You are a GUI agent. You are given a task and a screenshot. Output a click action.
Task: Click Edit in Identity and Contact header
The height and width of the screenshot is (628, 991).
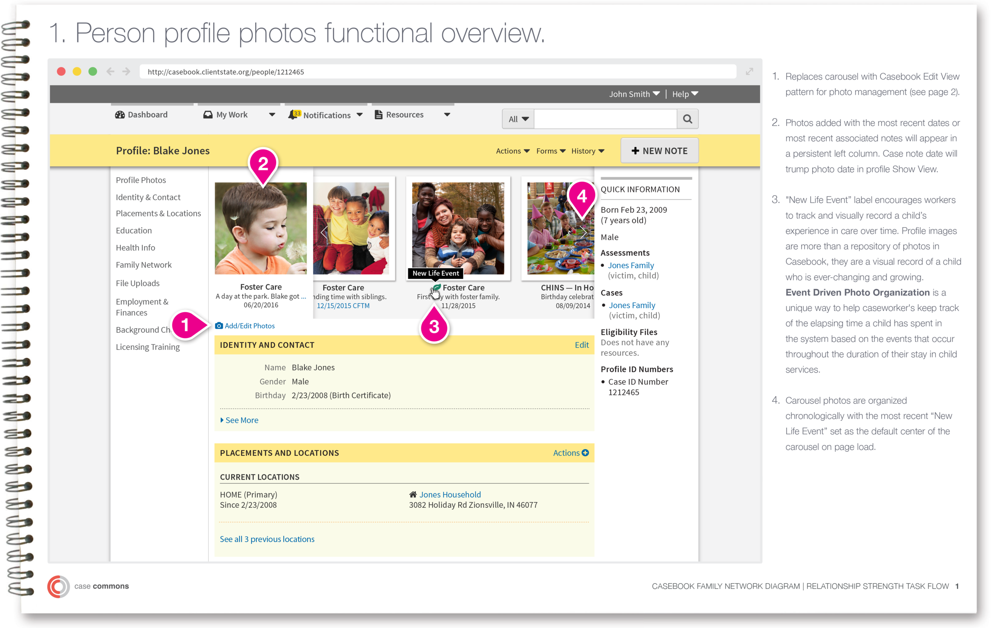pos(582,345)
